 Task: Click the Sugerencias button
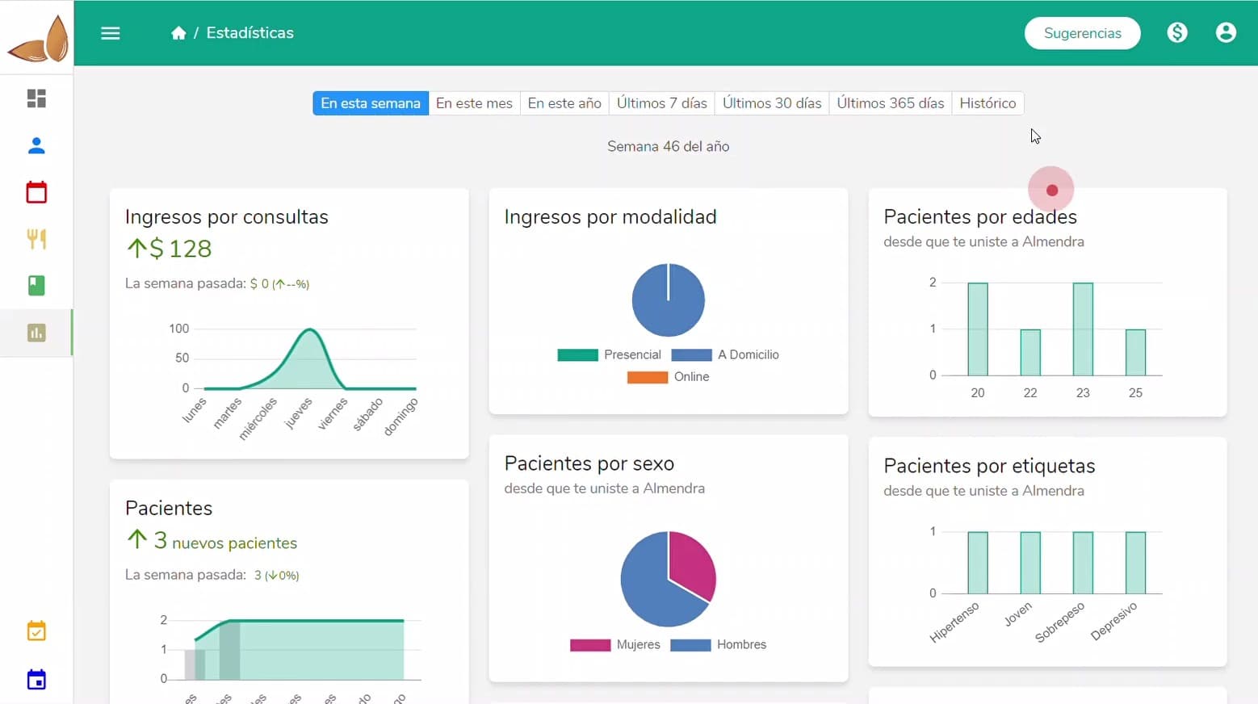pyautogui.click(x=1082, y=33)
